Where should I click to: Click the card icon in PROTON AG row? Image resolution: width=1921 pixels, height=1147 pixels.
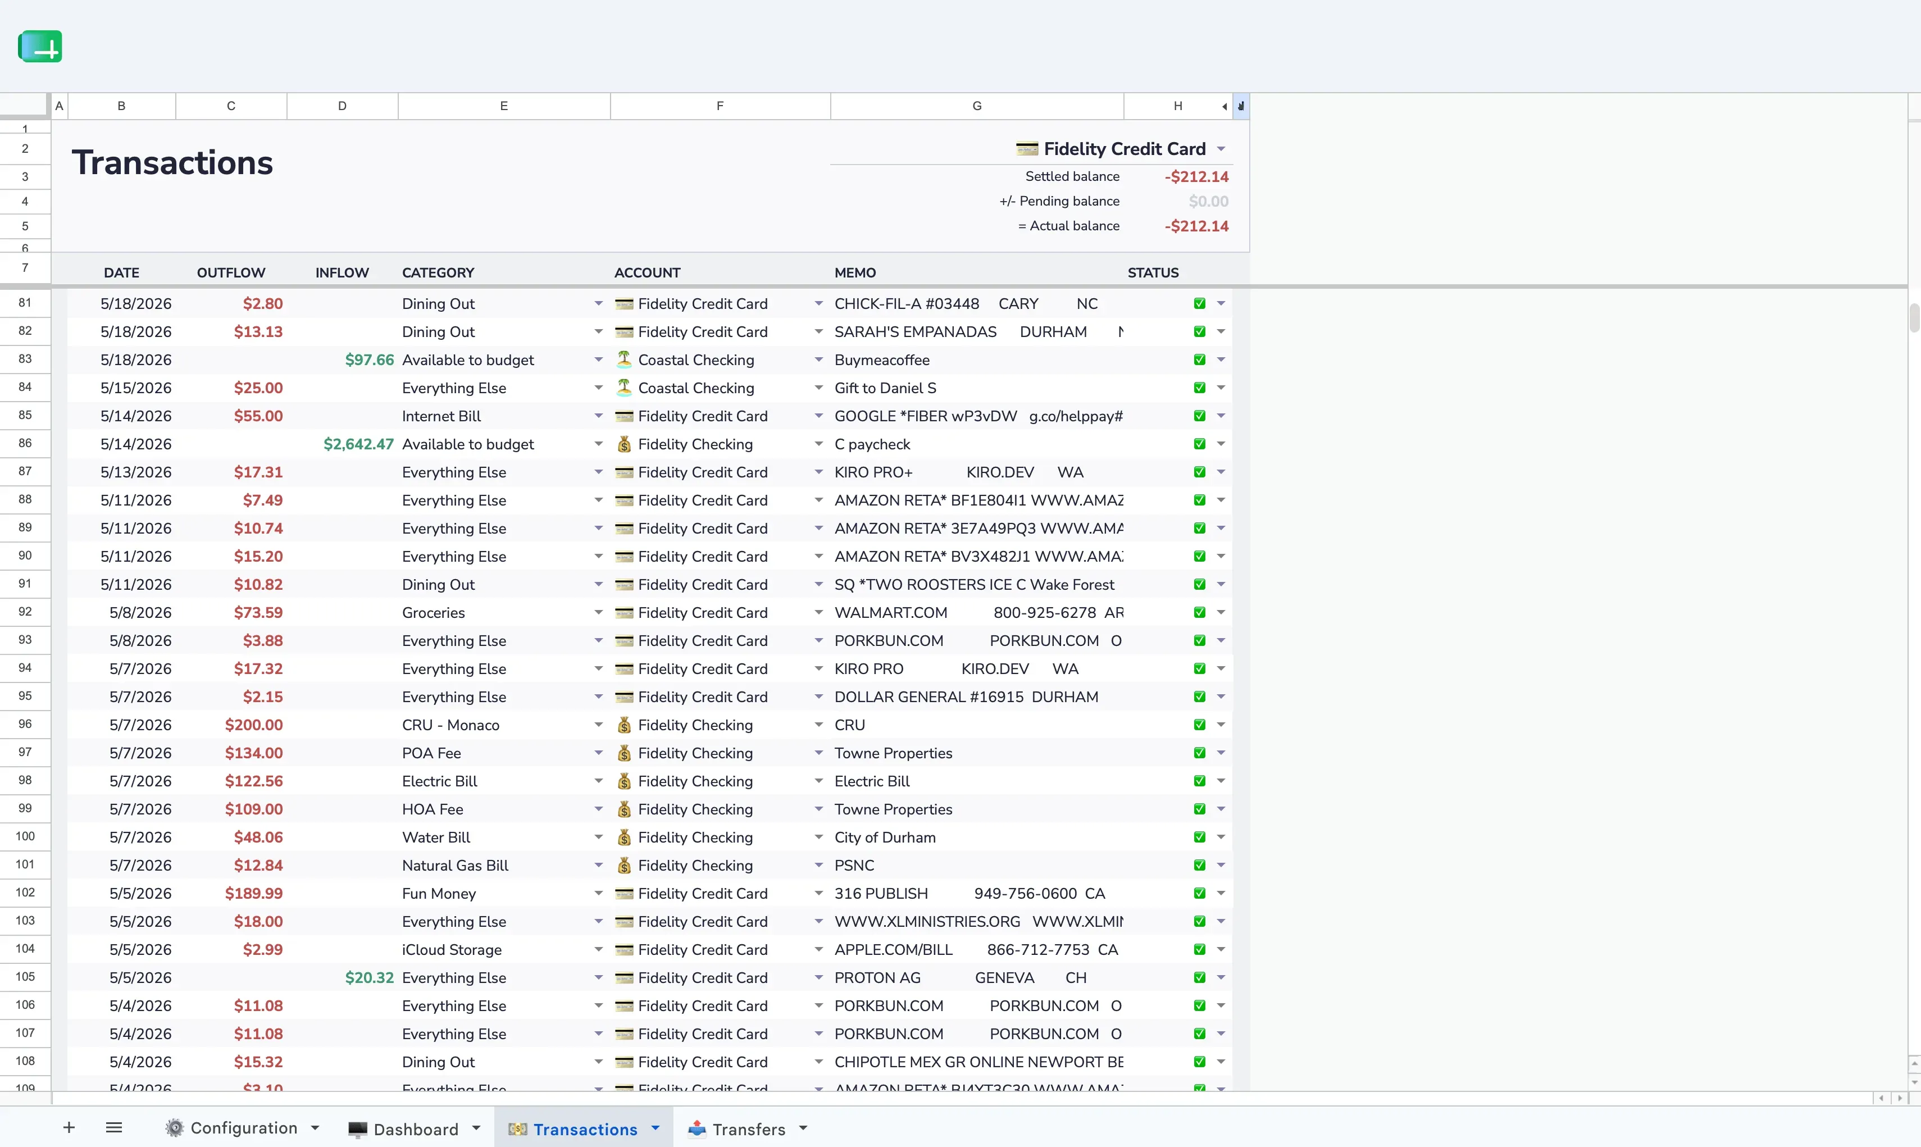(623, 978)
